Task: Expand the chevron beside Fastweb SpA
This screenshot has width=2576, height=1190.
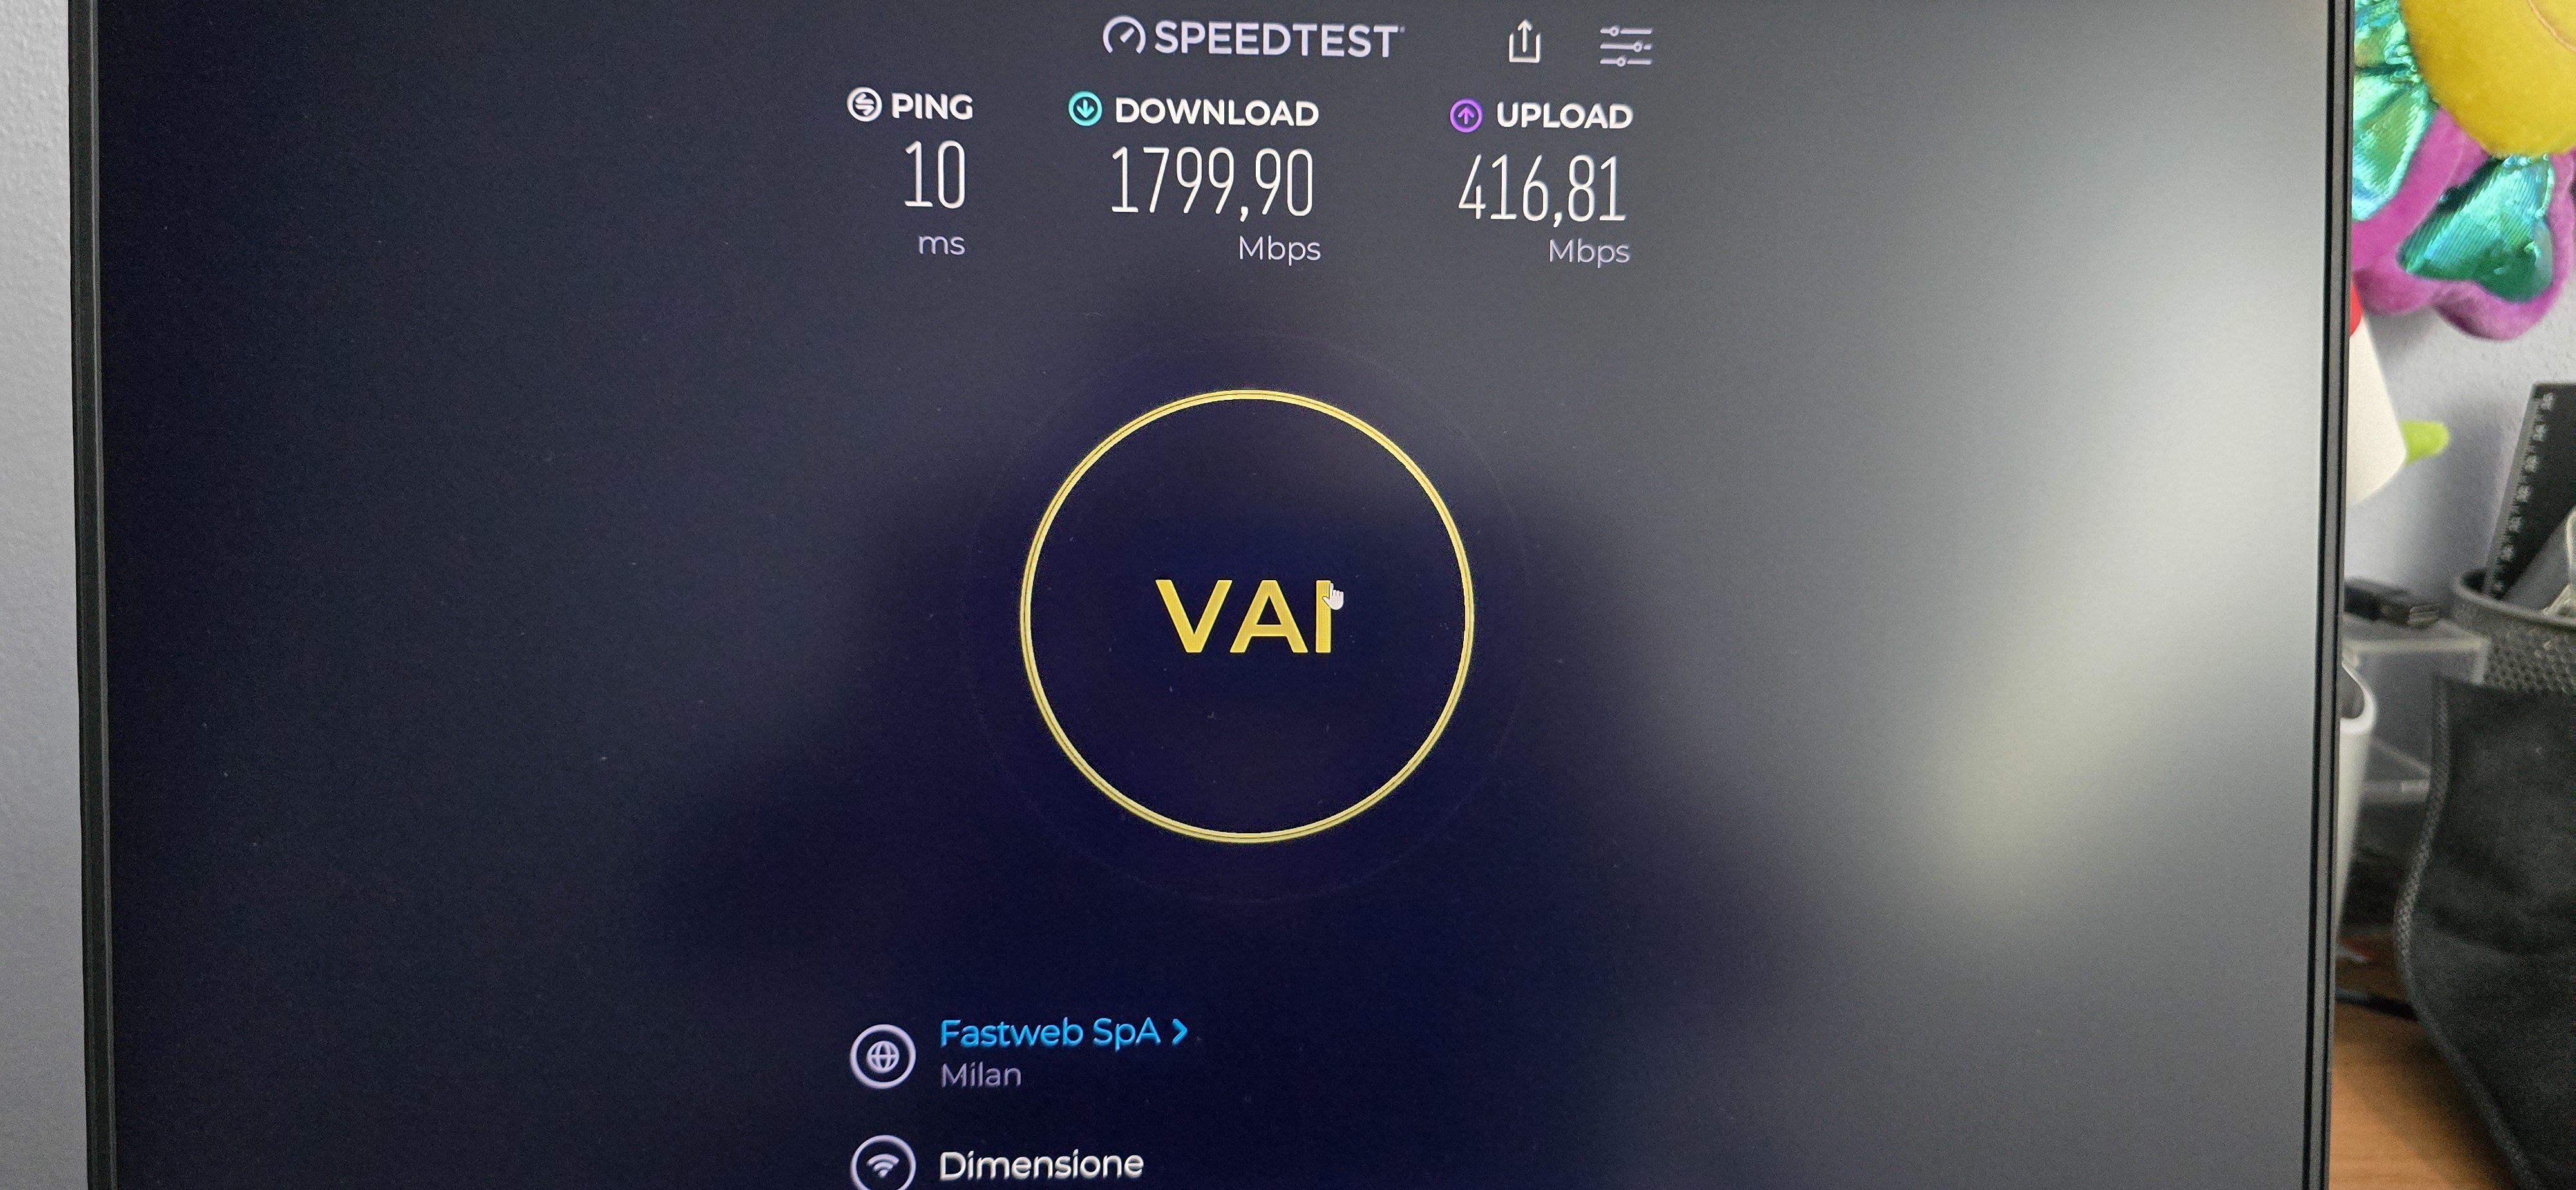Action: click(x=1180, y=1031)
